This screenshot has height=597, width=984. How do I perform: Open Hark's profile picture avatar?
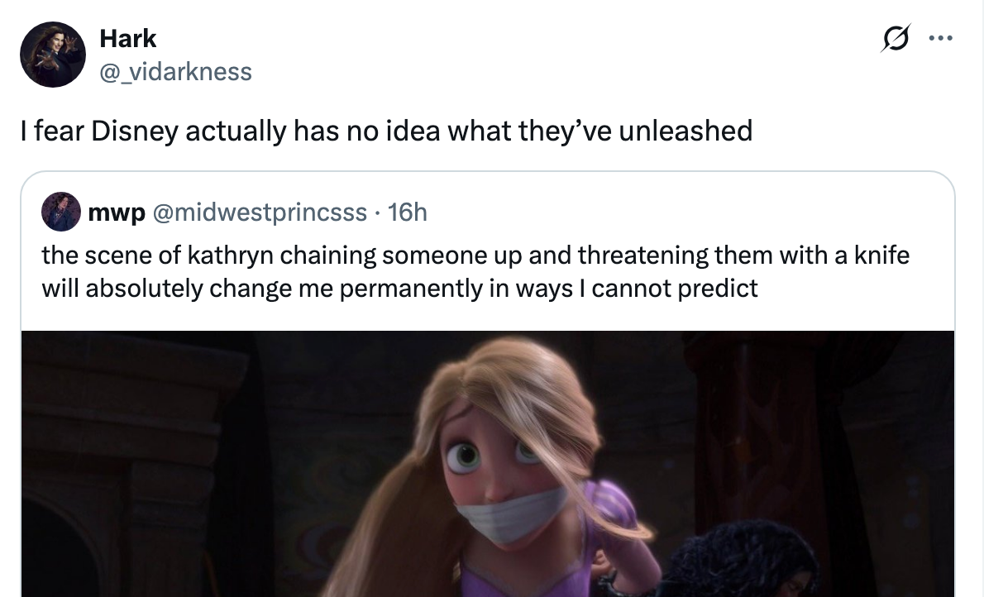pos(53,55)
